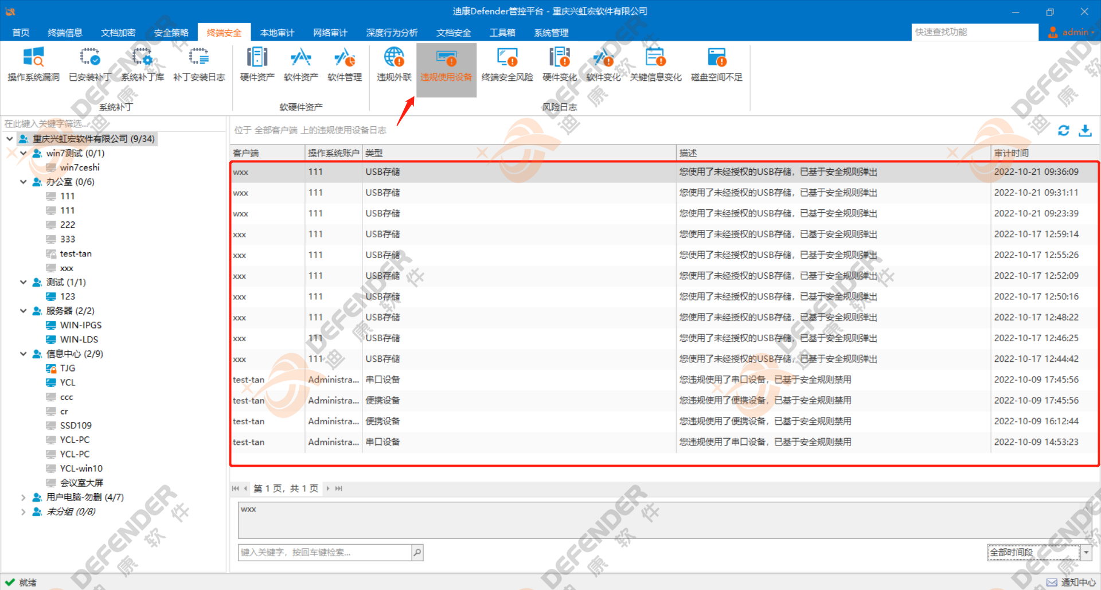Image resolution: width=1101 pixels, height=590 pixels.
Task: Go to first page of results
Action: point(235,489)
